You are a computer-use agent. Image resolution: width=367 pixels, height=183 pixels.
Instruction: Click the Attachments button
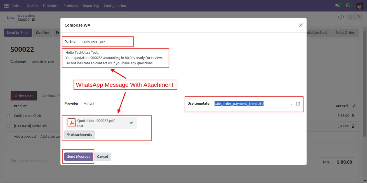point(79,135)
